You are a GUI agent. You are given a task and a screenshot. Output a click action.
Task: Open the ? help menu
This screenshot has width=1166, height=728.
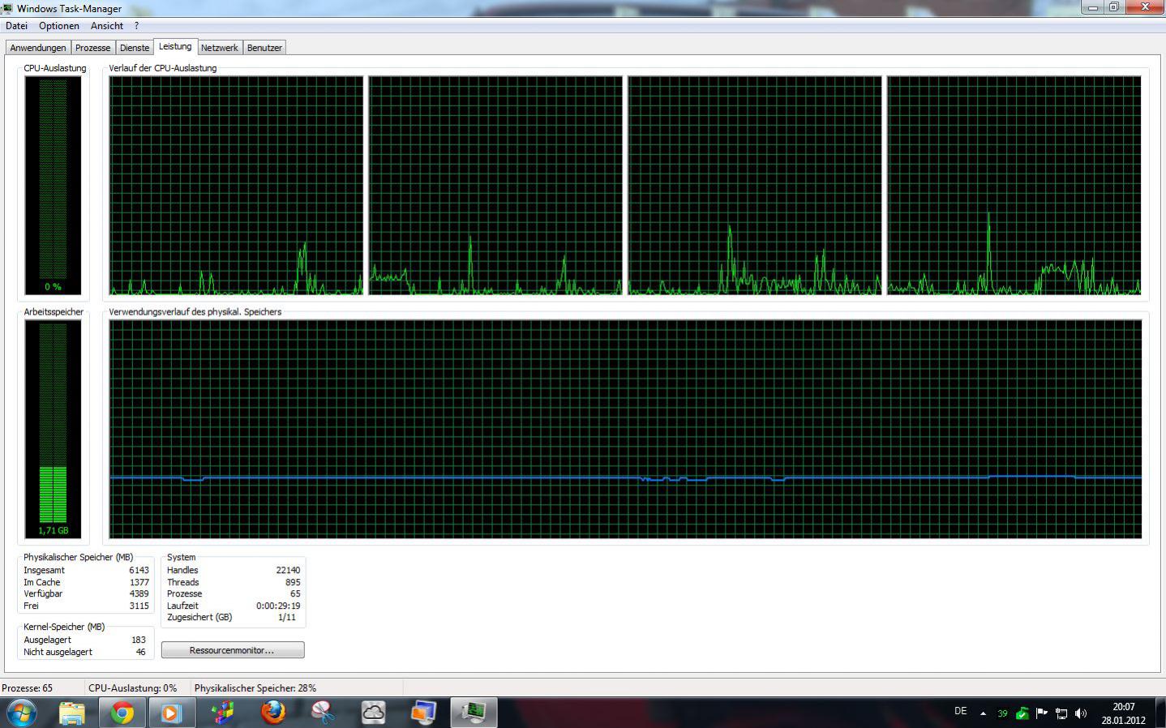136,26
